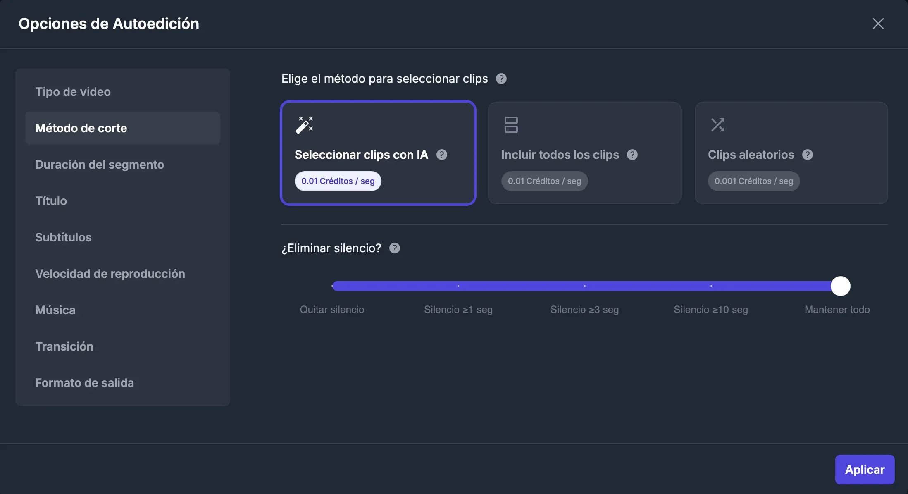Switch to 'Formato de salida' section
Screen dimensions: 908x494
coord(85,383)
